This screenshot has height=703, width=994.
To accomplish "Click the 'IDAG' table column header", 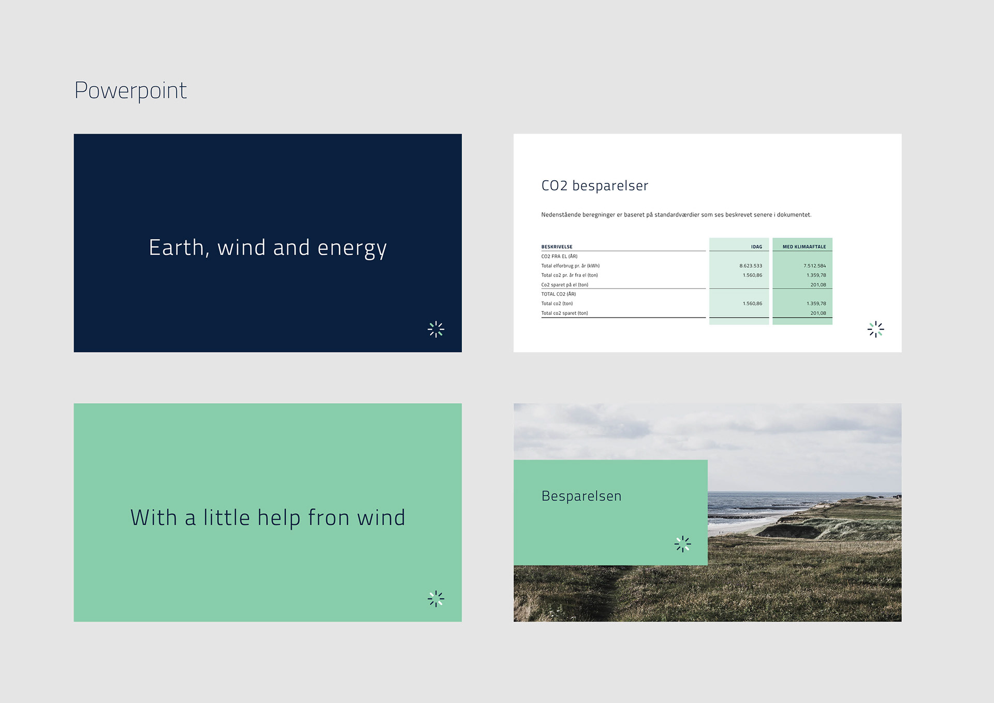I will [x=756, y=247].
